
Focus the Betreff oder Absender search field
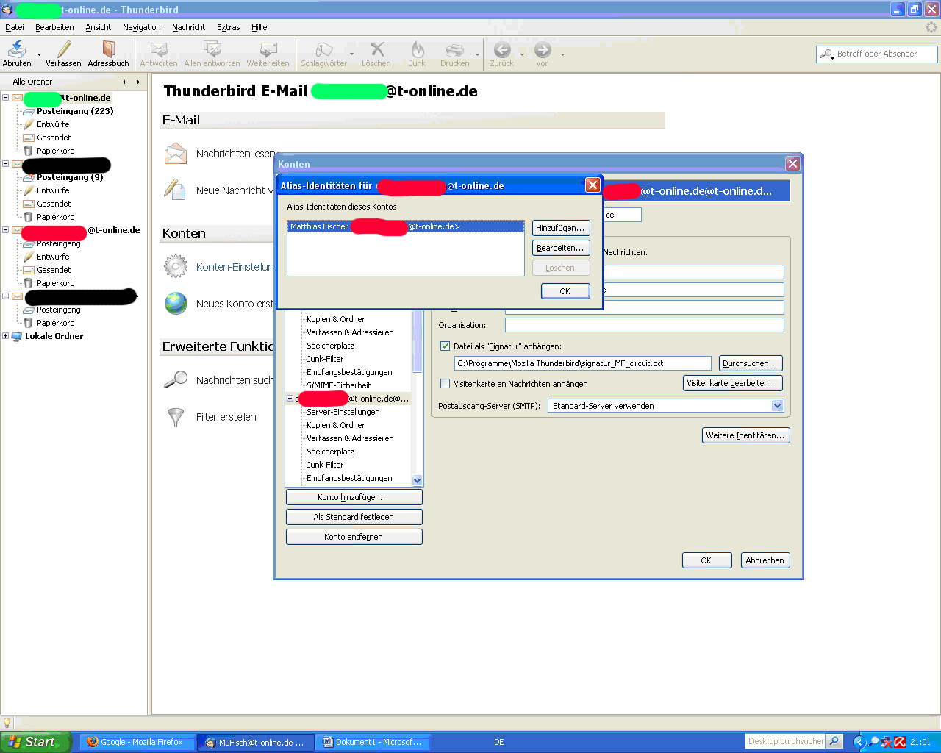click(885, 54)
